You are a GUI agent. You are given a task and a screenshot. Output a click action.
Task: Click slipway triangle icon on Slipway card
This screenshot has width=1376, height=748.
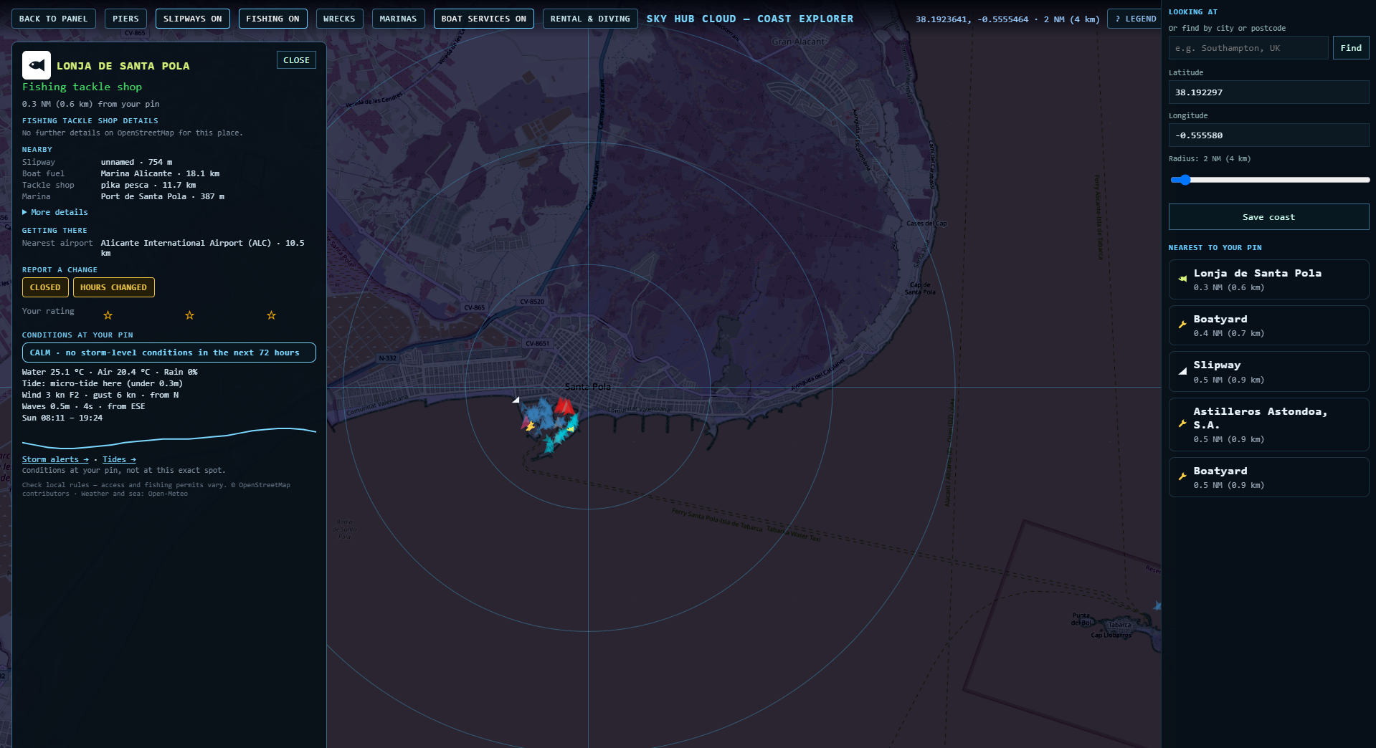(1182, 371)
